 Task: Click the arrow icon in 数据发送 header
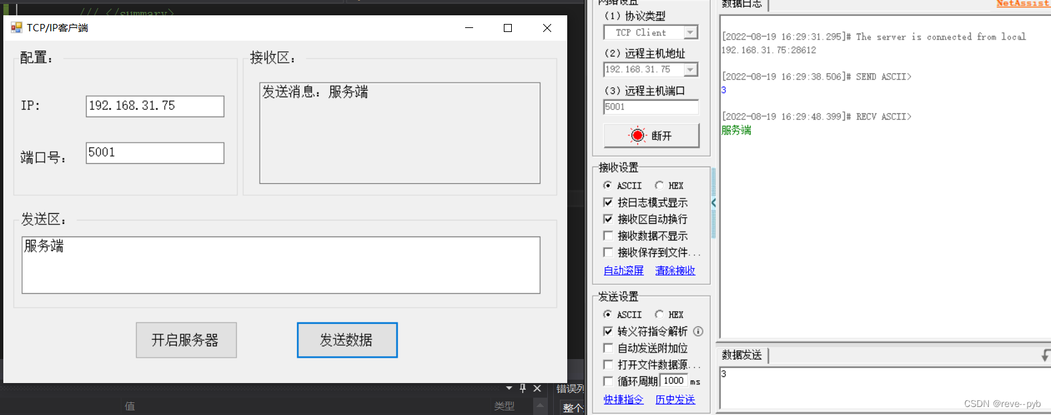1046,356
